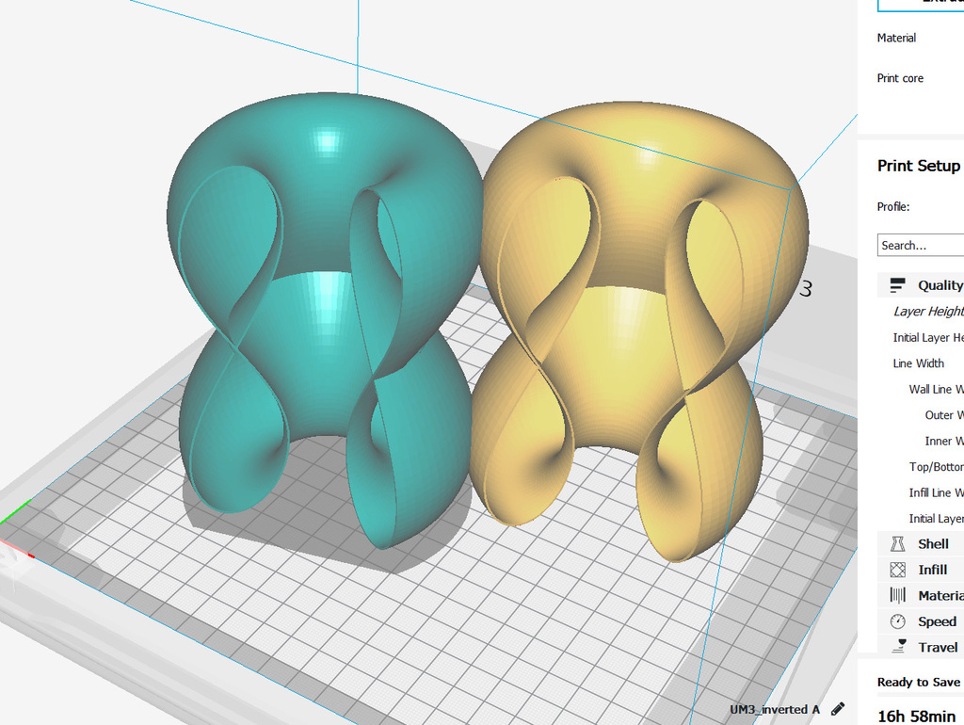Open the Layer Height setting
The width and height of the screenshot is (964, 725).
[x=927, y=311]
